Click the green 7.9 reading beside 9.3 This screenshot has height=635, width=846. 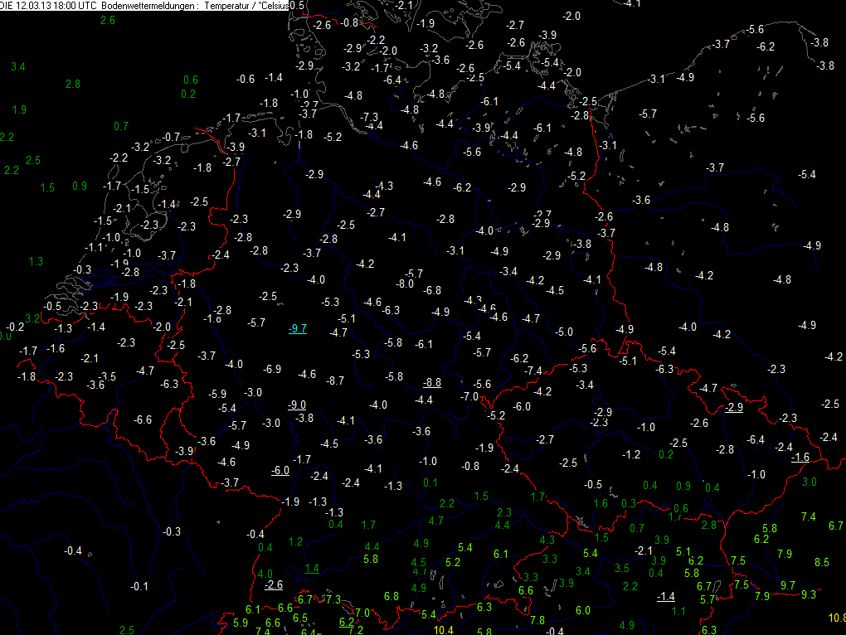point(762,596)
